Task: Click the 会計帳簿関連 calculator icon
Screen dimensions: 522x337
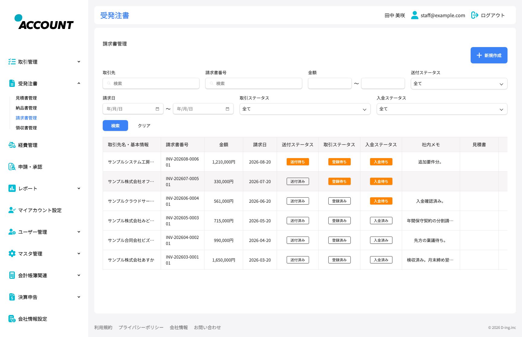Action: (x=12, y=275)
